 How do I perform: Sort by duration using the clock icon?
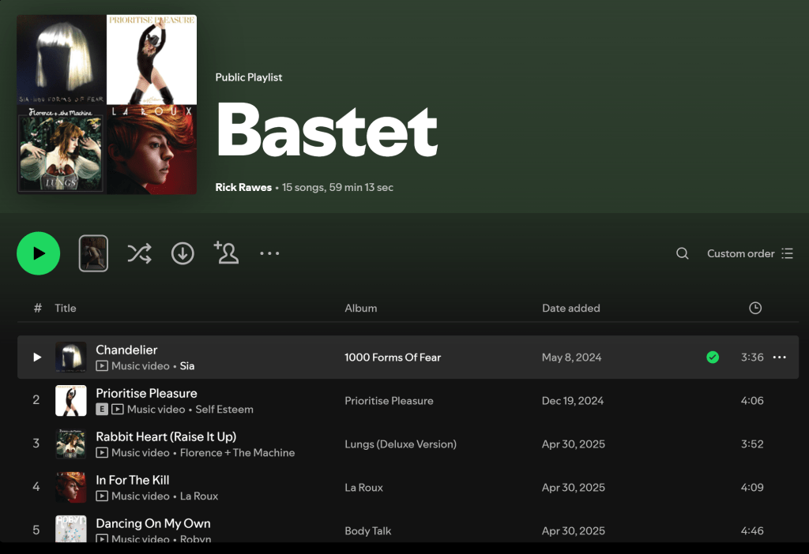point(755,308)
